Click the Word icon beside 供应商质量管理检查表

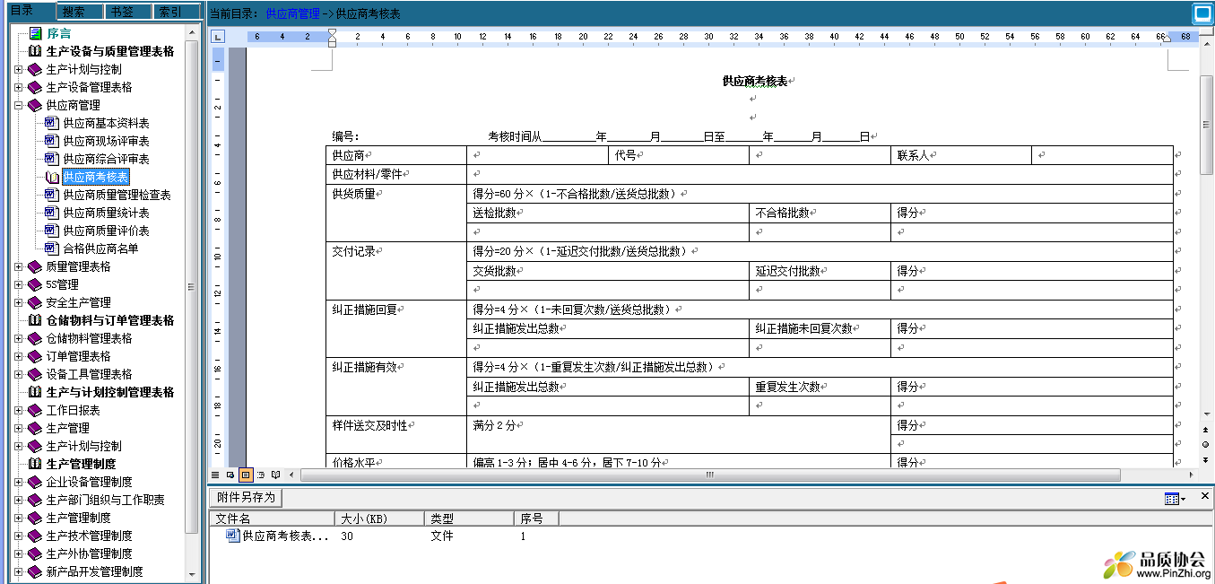tap(51, 195)
